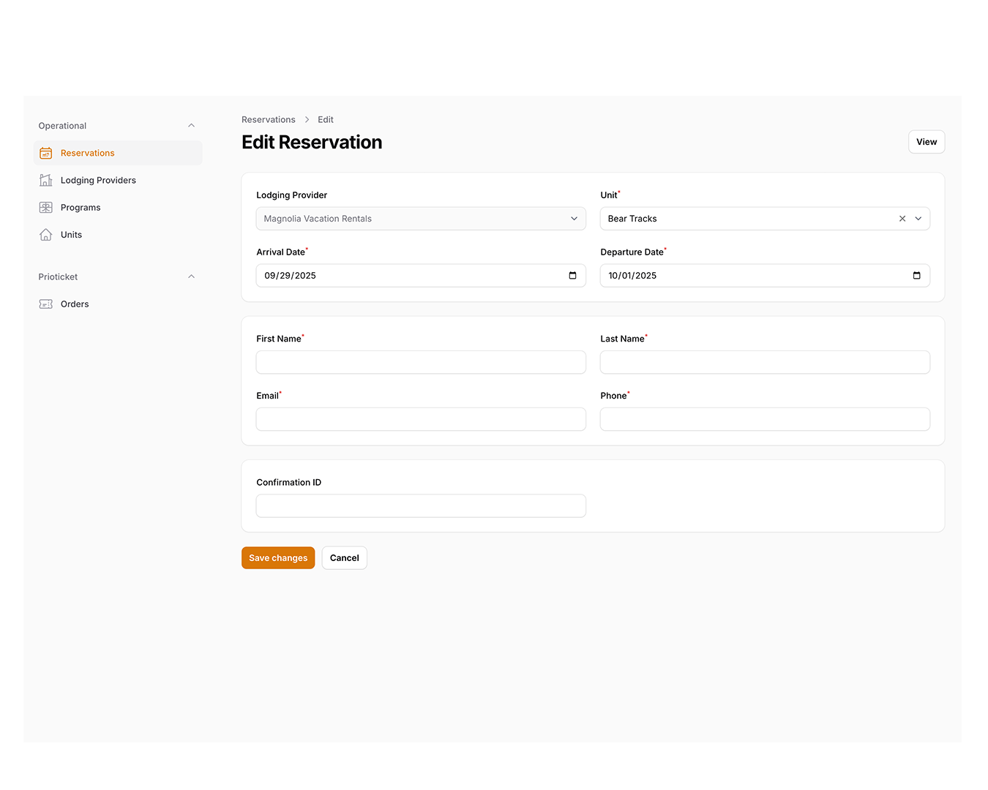Open the Orders page

point(118,304)
